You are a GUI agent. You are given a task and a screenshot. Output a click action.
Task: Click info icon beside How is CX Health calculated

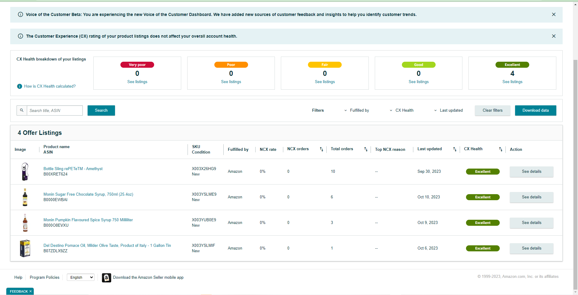20,86
